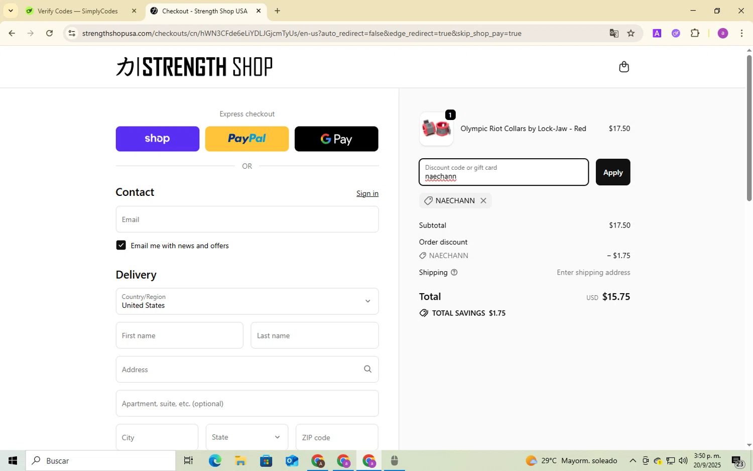Pay with Google Pay button
The width and height of the screenshot is (753, 471).
point(336,139)
